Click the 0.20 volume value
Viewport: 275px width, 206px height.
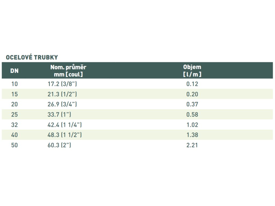coord(192,94)
